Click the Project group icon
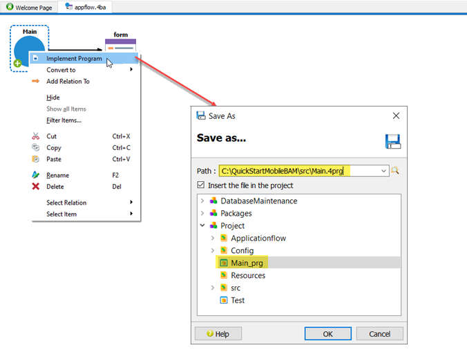467x361 pixels. pos(213,225)
